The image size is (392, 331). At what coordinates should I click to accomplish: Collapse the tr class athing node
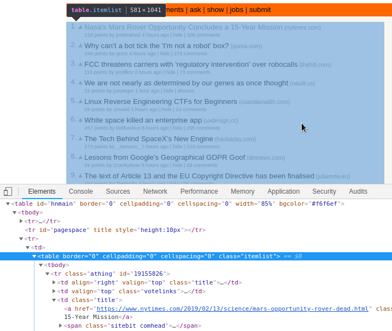pos(47,274)
